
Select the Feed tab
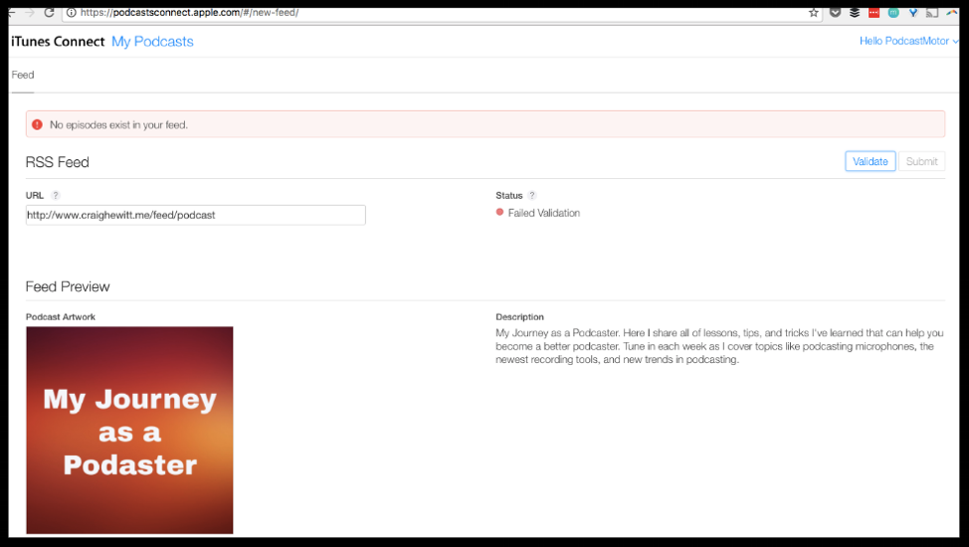(x=23, y=75)
